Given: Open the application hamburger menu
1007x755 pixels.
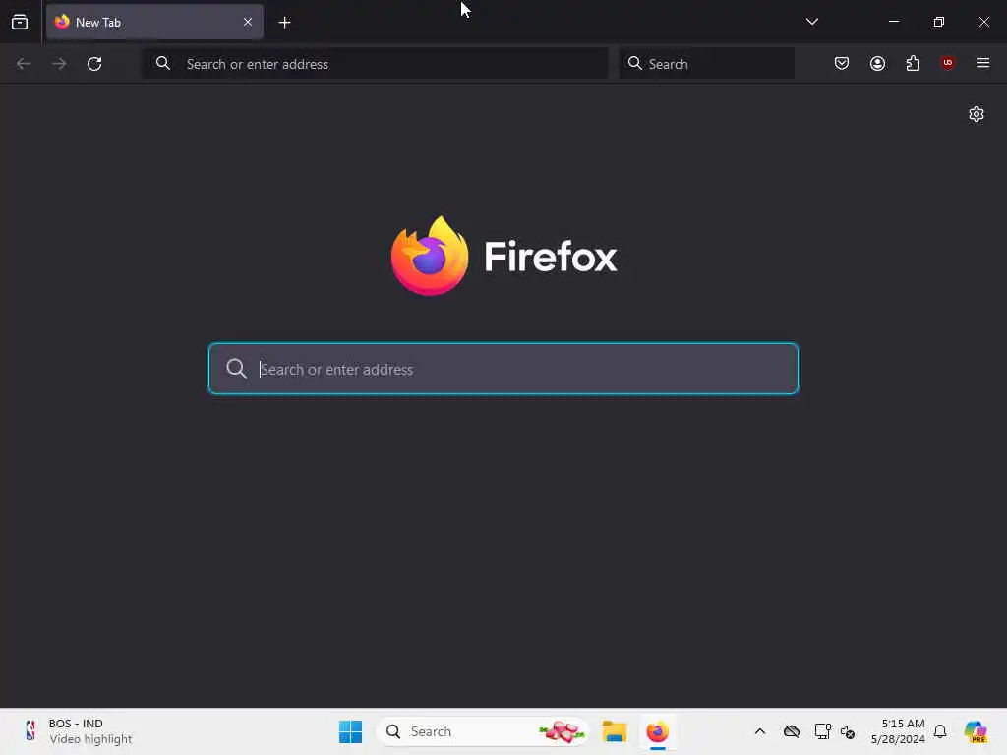Looking at the screenshot, I should (983, 63).
